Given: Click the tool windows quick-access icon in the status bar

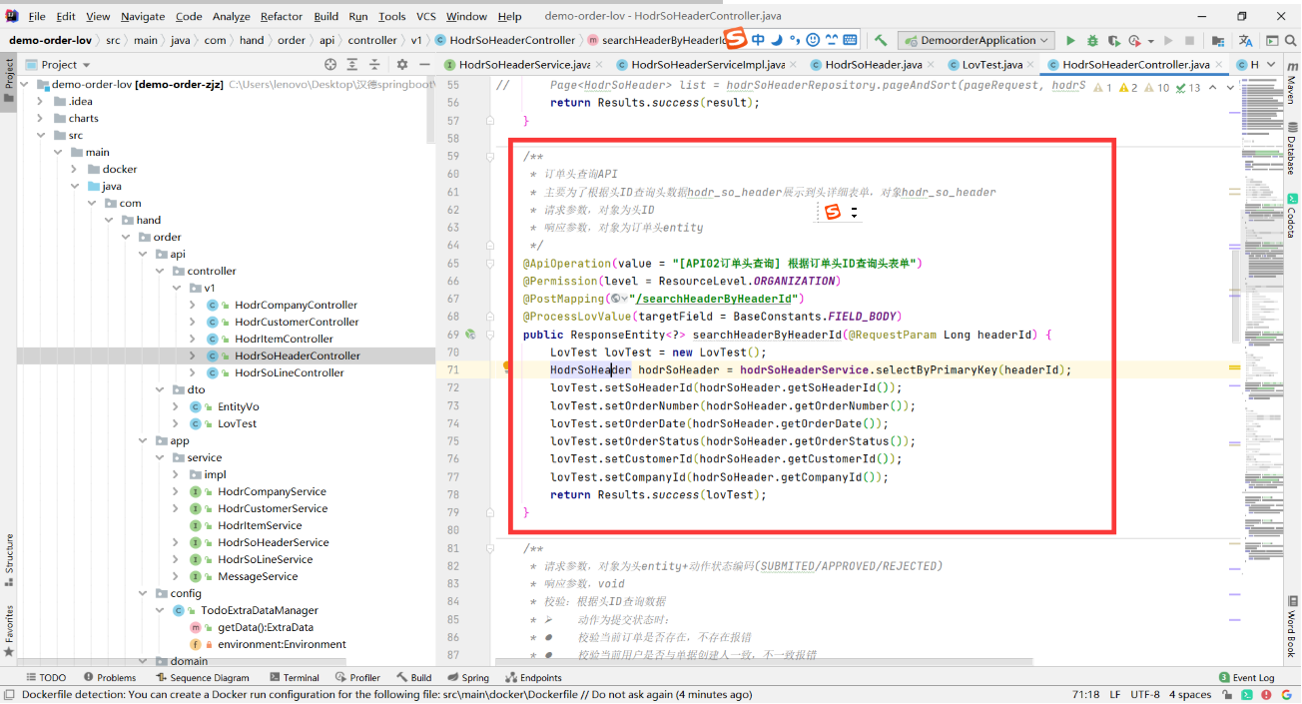Looking at the screenshot, I should (x=9, y=694).
